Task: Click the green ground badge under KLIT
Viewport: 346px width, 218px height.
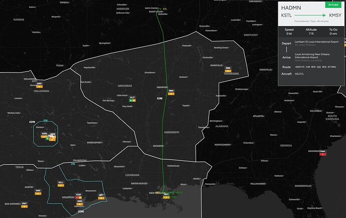Action: point(131,101)
